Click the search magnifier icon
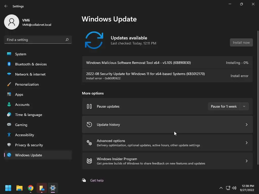This screenshot has height=194, width=259. click(67, 40)
